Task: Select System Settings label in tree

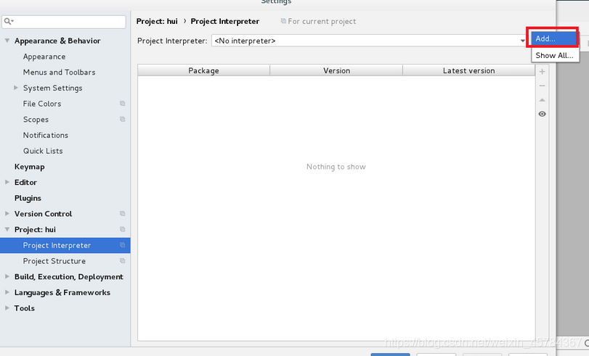Action: point(52,88)
